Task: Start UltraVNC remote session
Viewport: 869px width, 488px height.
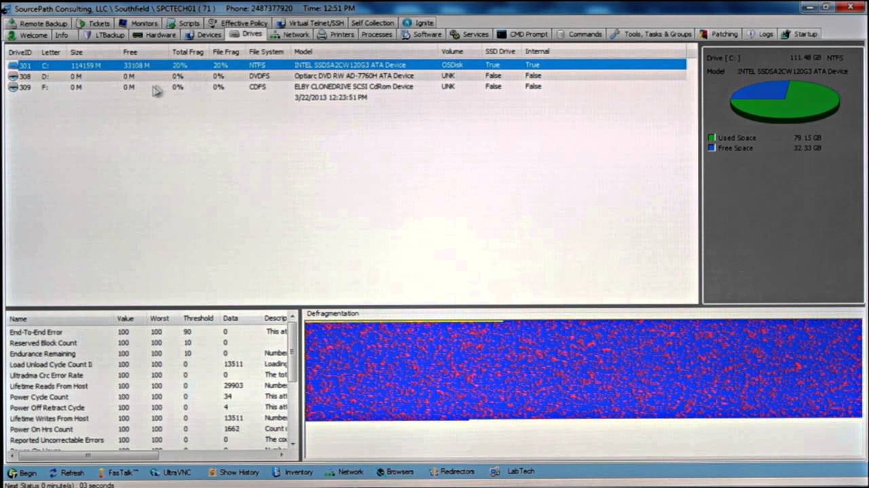Action: [170, 472]
